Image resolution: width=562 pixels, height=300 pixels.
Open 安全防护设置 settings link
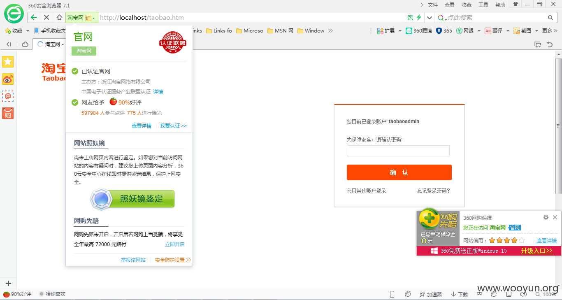pos(173,260)
